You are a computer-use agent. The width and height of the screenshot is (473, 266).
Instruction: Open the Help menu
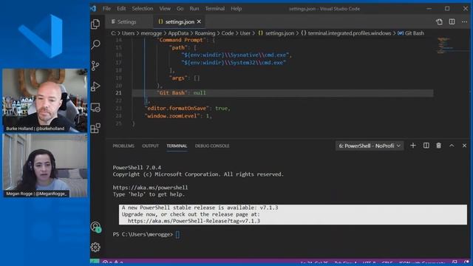pos(236,8)
